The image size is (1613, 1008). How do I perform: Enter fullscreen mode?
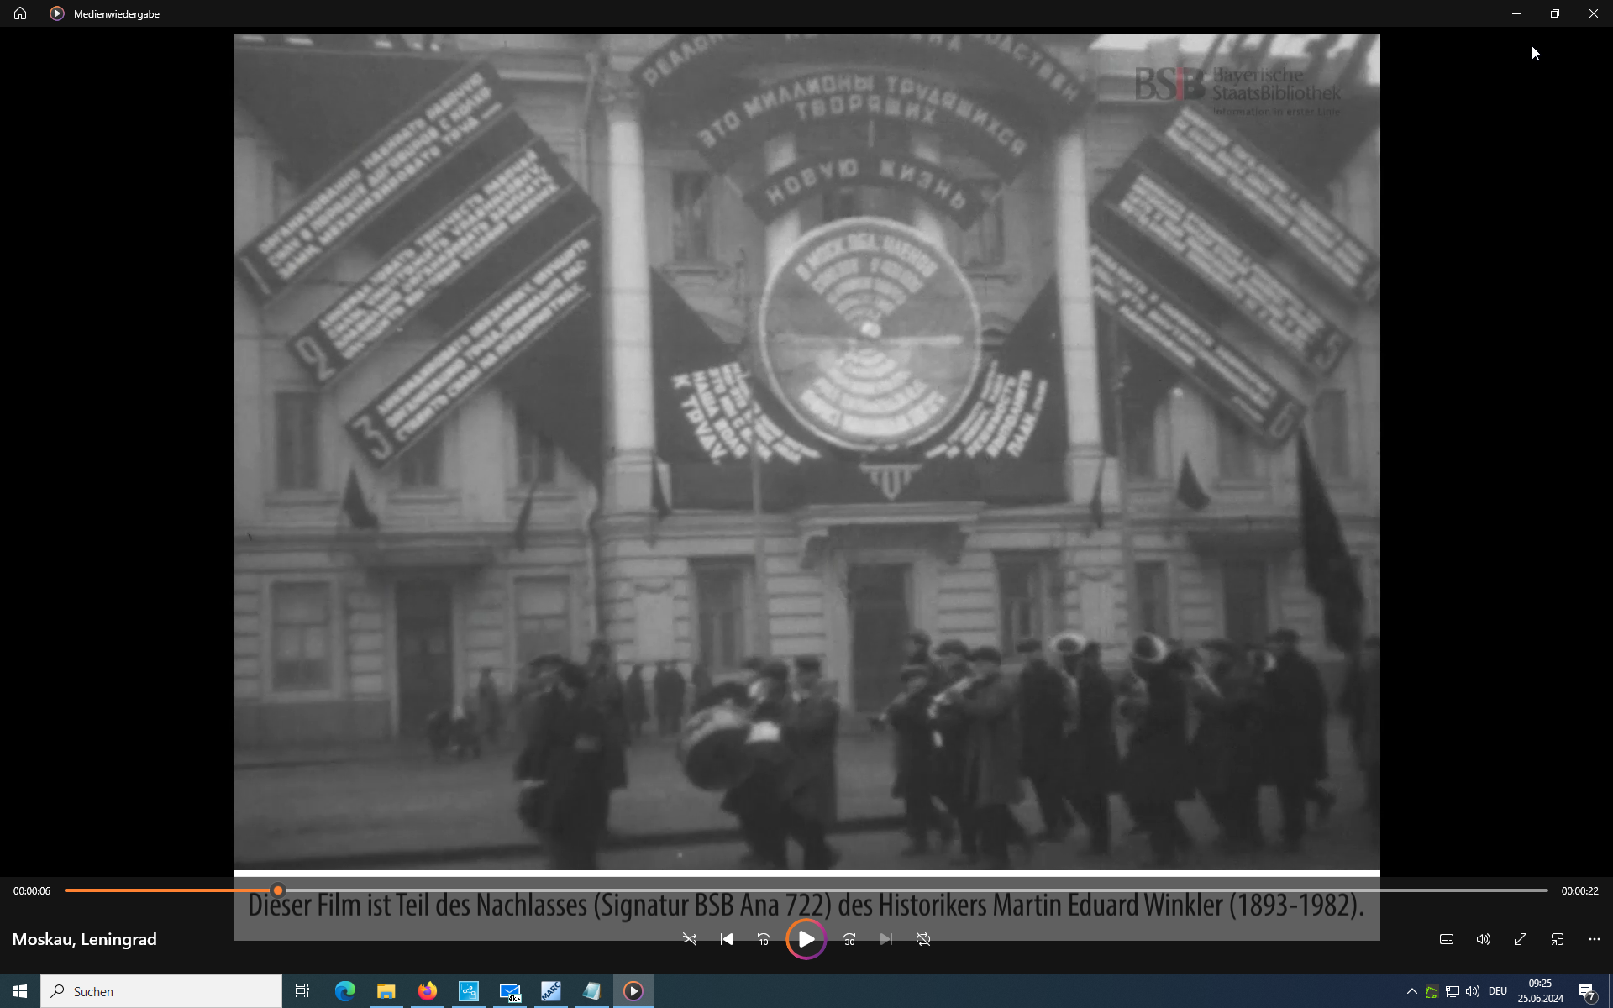(x=1521, y=939)
